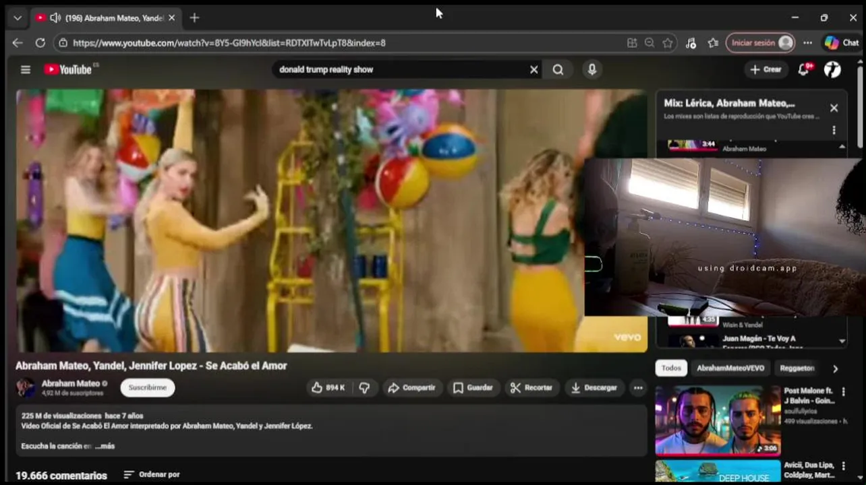Go back in browser
Screen dimensions: 866x485
click(x=18, y=42)
